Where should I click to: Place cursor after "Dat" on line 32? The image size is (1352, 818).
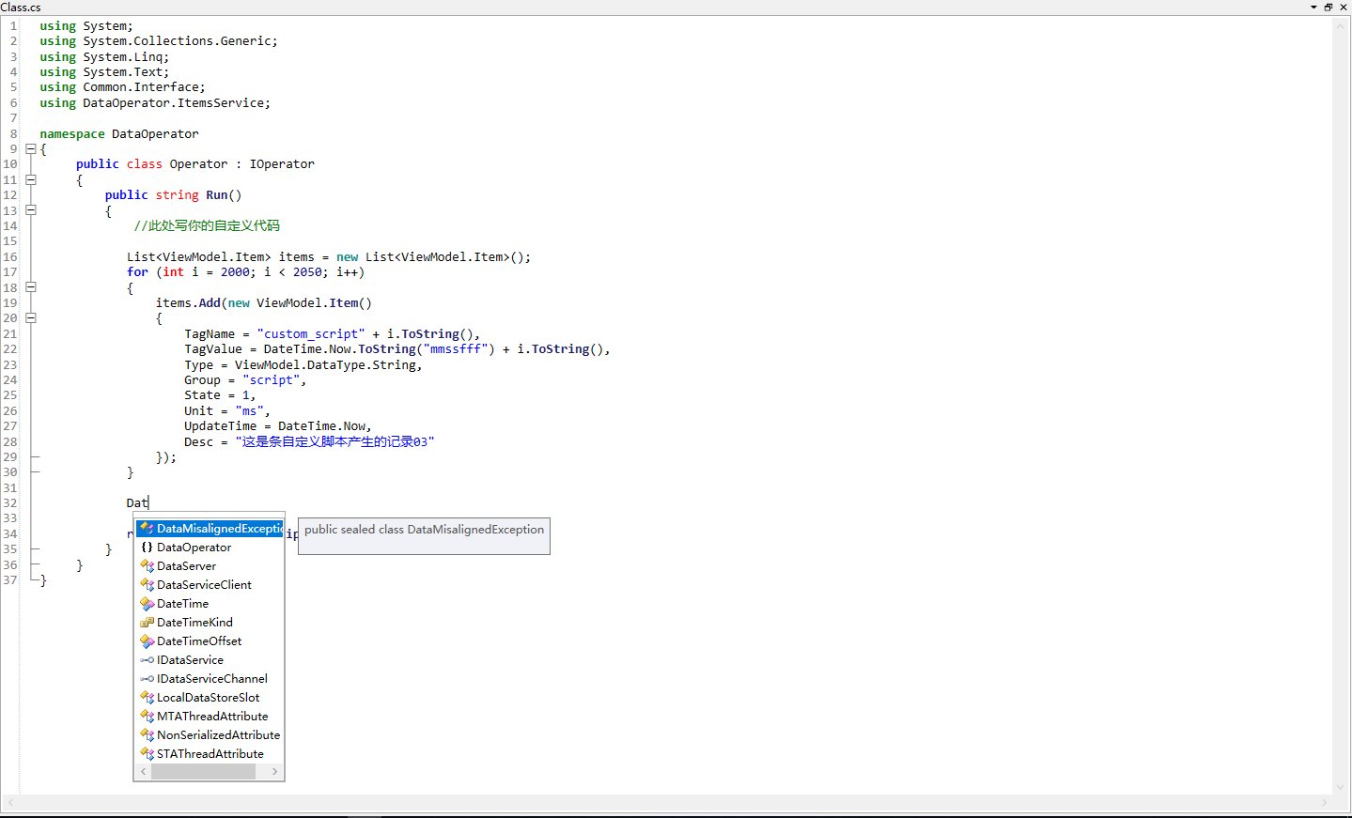tap(148, 503)
